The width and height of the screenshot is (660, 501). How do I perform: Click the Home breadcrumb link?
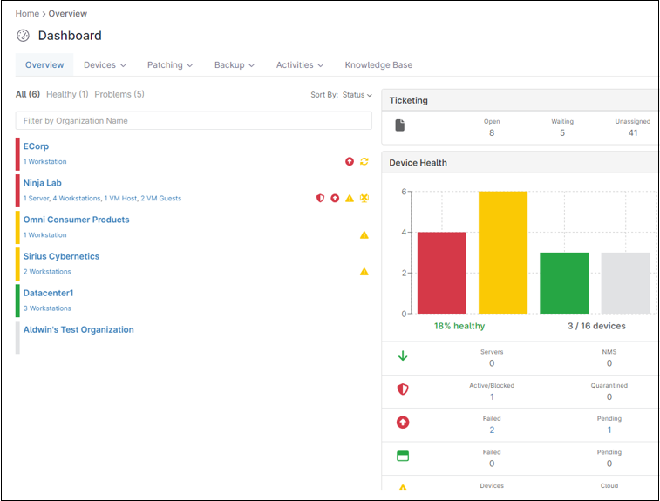[x=27, y=14]
